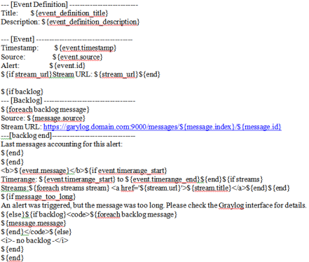The width and height of the screenshot is (309, 262).
Task: Click the [backlog end] divider line
Action: pyautogui.click(x=68, y=135)
